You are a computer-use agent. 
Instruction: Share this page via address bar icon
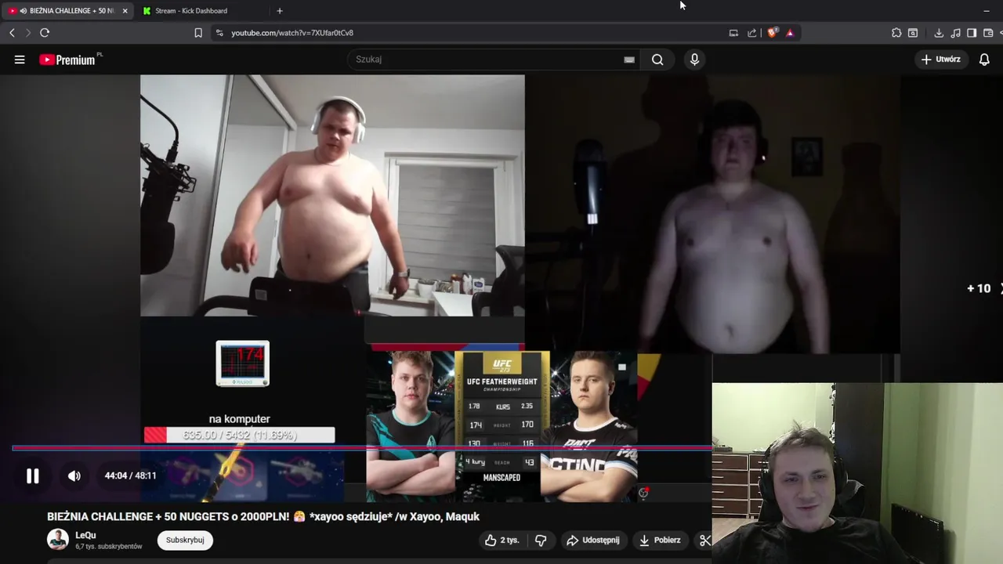pos(752,33)
